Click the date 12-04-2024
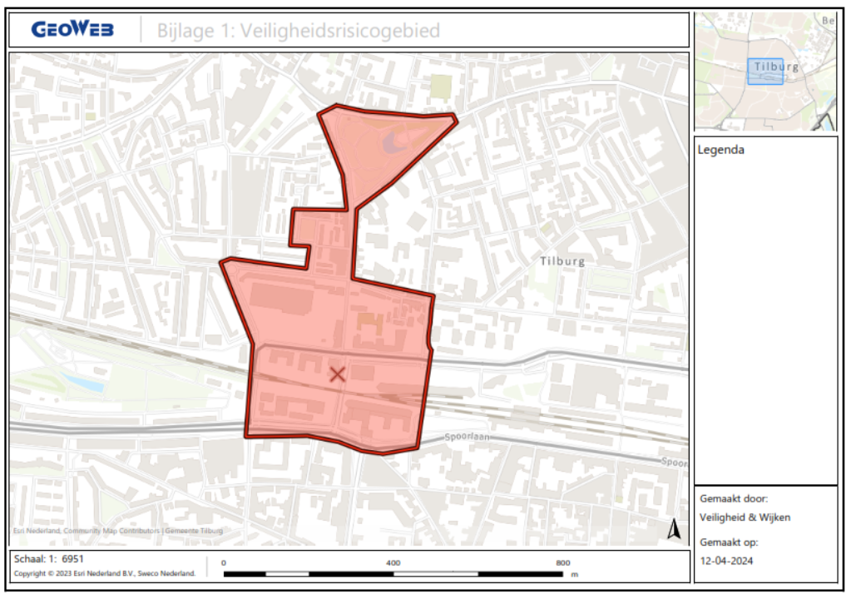 pos(726,561)
